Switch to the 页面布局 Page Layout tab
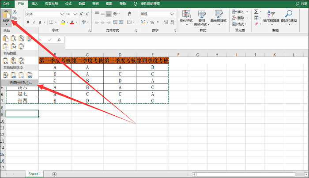This screenshot has height=178, width=309. [52, 4]
